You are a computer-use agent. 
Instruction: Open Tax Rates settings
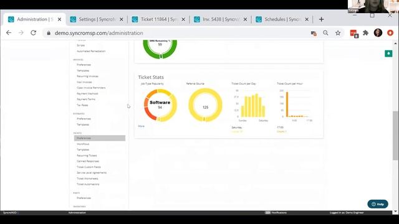(x=82, y=105)
